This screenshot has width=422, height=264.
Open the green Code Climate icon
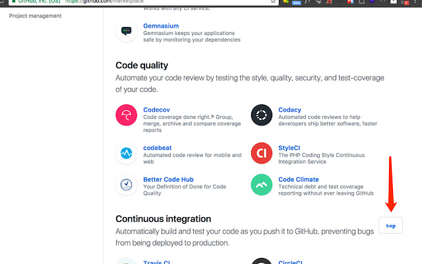(262, 185)
